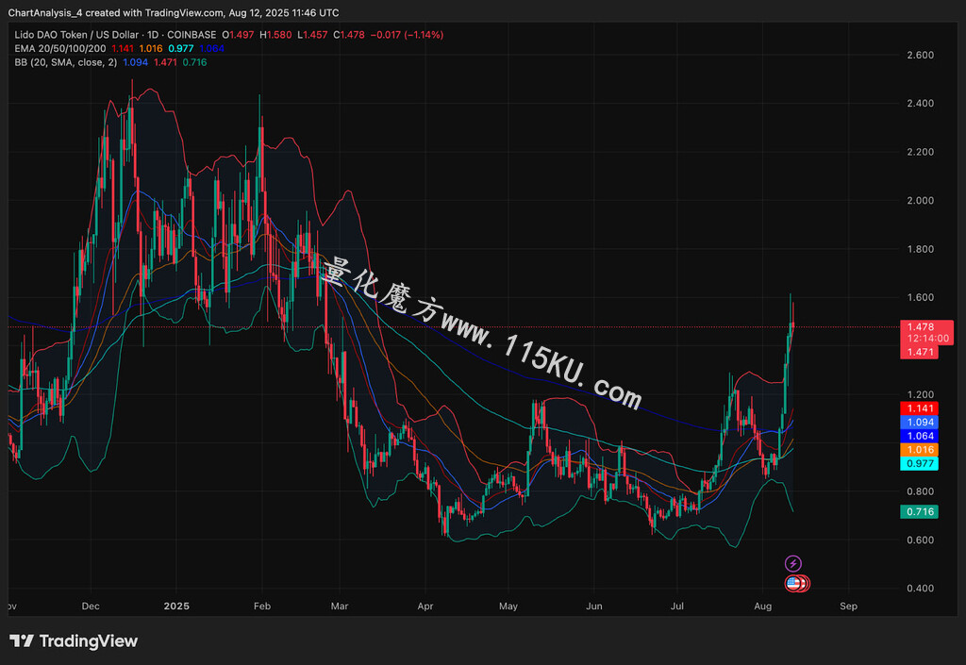
Task: Click the low value L1.457 in the legend
Action: point(312,35)
